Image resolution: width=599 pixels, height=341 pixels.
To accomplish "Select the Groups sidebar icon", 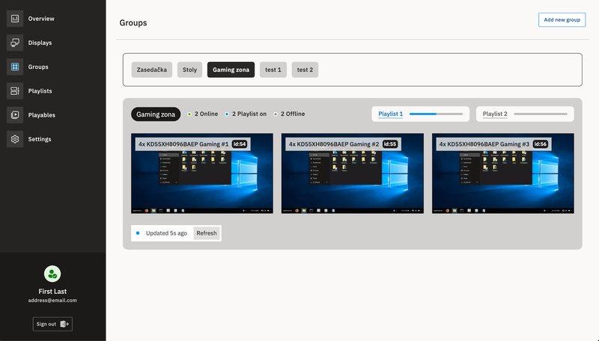I will click(15, 67).
